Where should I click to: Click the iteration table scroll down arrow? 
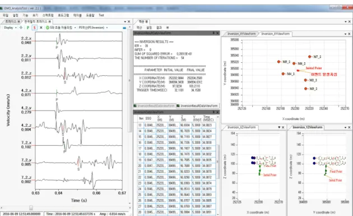pyautogui.click(x=218, y=214)
